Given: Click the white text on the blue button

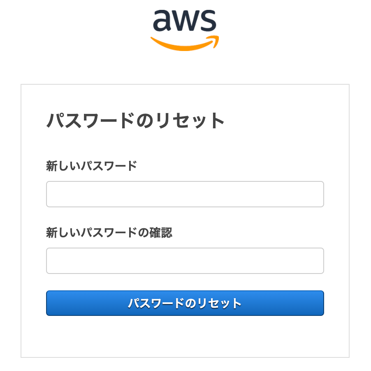Looking at the screenshot, I should (185, 303).
